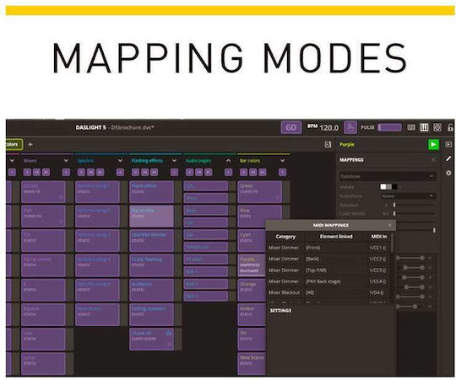Trigger the Flash effect scene
Screen dimensions: 456x380
tap(151, 192)
